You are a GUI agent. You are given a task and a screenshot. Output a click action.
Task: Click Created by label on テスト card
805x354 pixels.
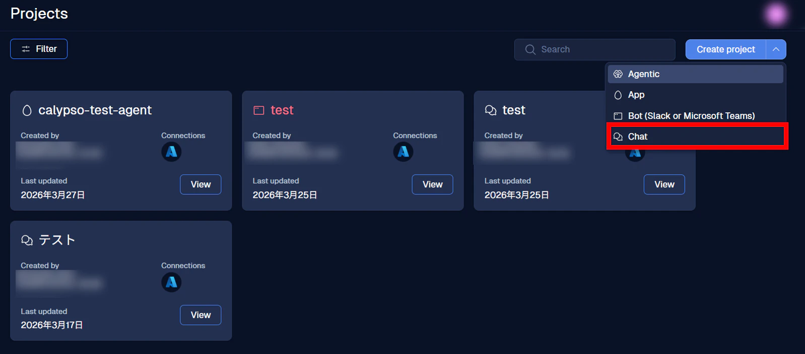(x=40, y=265)
